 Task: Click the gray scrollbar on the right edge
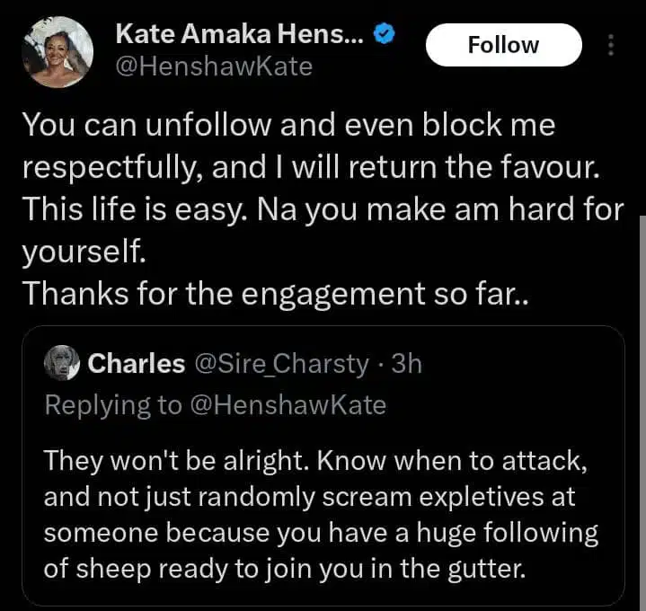pyautogui.click(x=642, y=404)
